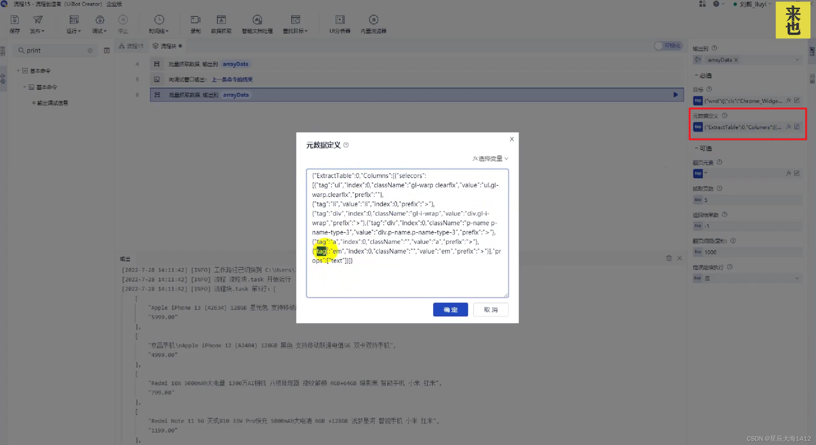This screenshot has width=816, height=445.
Task: Click the 取消 cancel button
Action: tap(491, 310)
